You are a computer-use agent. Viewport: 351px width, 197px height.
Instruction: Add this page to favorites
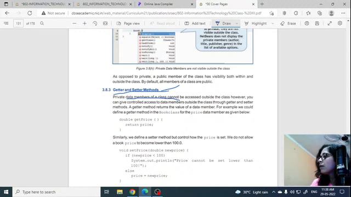271,13
